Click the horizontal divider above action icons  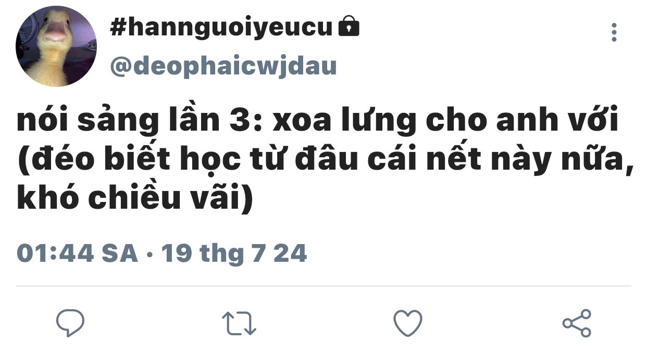(x=323, y=286)
